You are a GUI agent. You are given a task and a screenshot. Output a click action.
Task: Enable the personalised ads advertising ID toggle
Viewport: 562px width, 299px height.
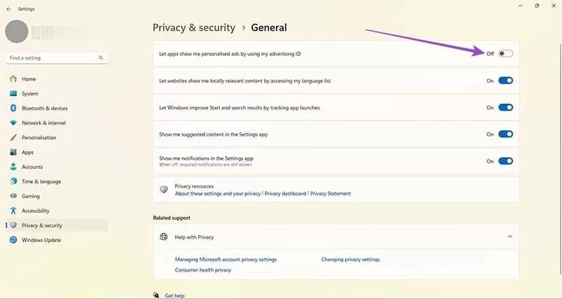tap(506, 54)
